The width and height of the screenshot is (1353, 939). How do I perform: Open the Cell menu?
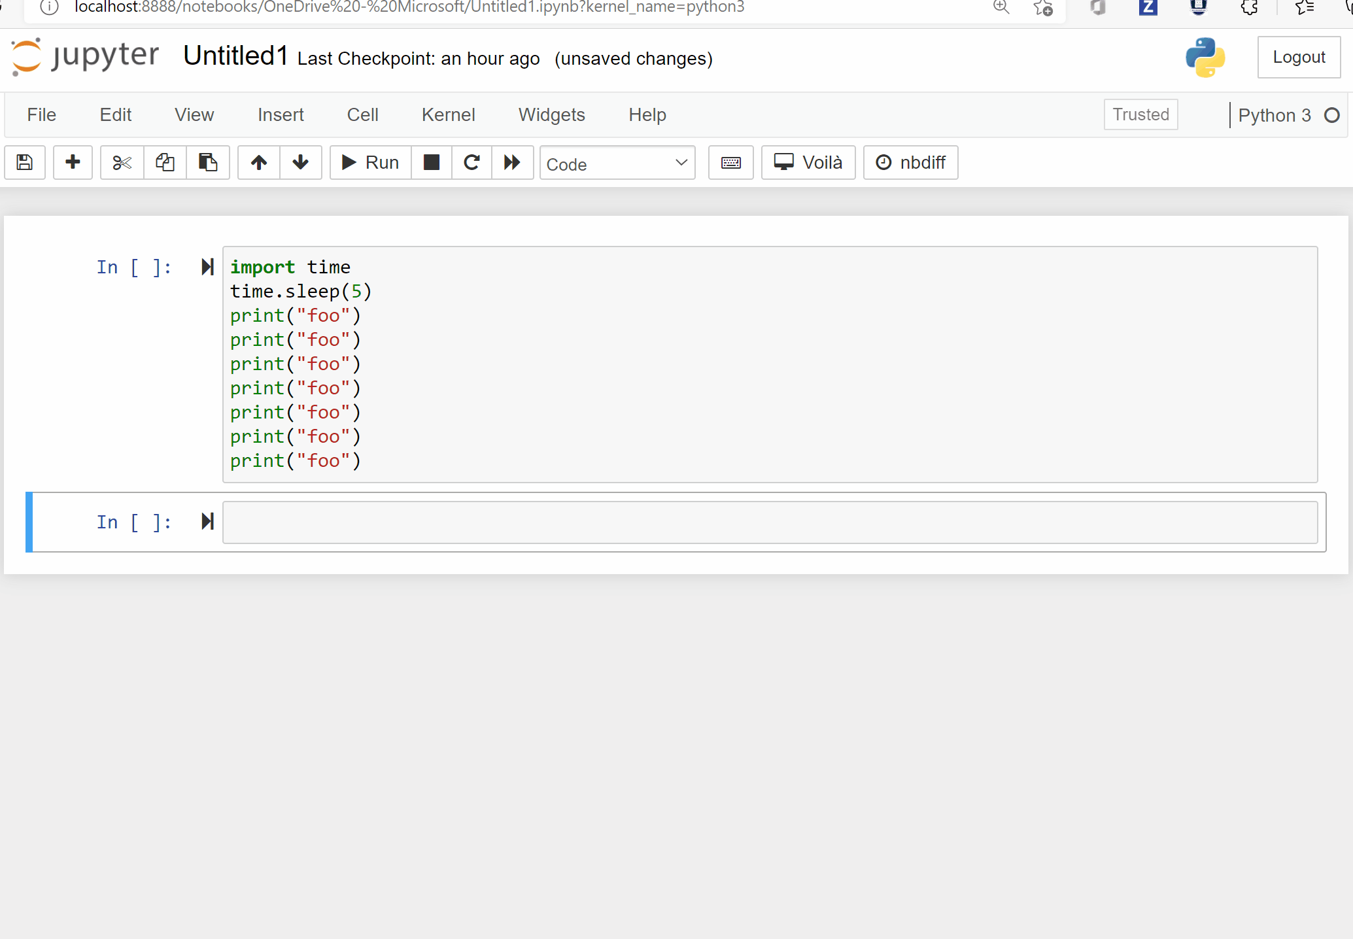click(x=362, y=114)
